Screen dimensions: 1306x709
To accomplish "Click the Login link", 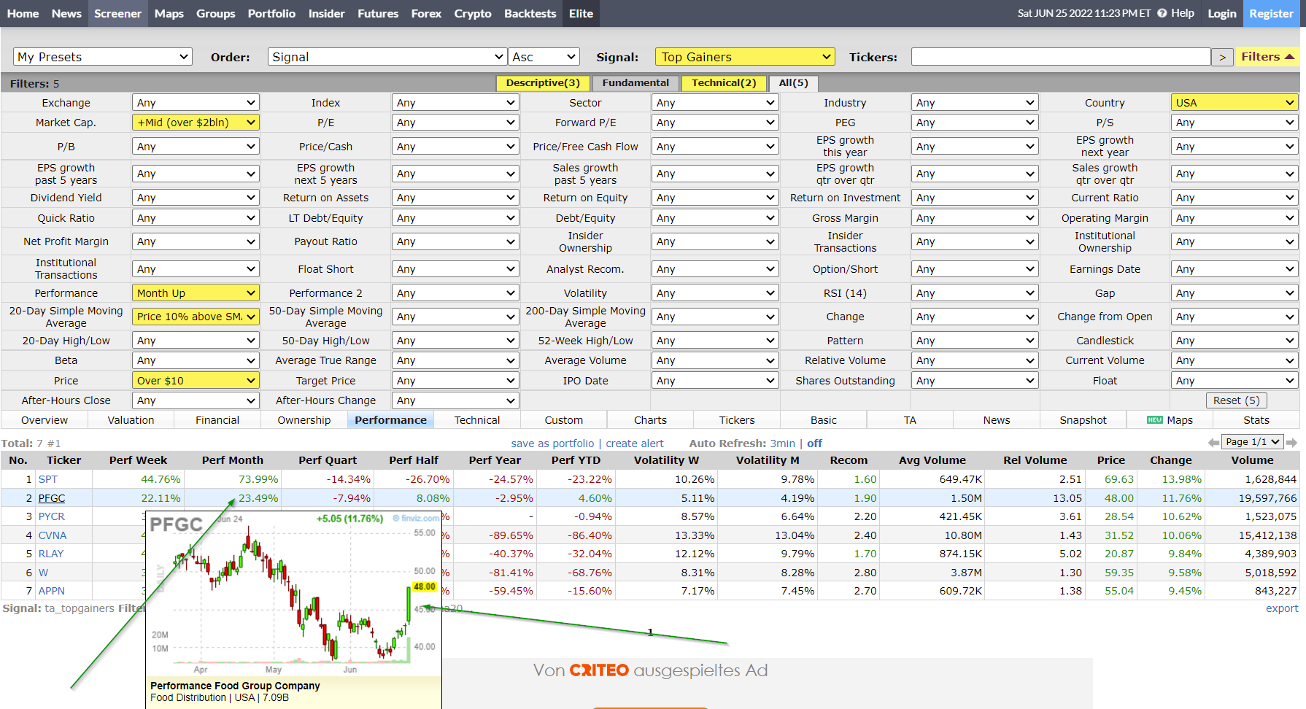I will tap(1222, 13).
